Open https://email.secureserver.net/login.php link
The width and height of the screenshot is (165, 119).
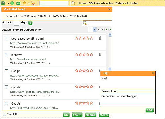(x=35, y=43)
